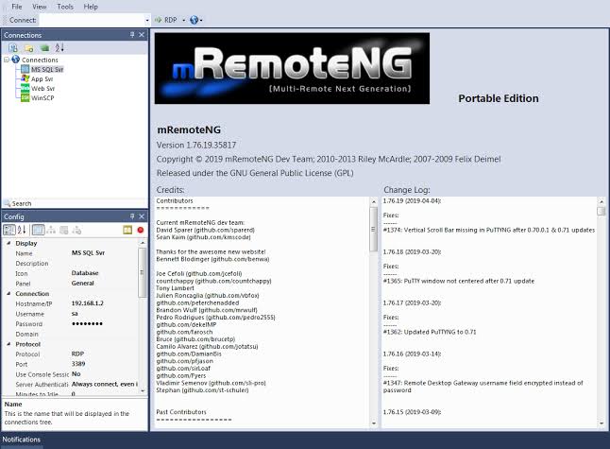Click Change Log scrollbar up arrow
Viewport: 610px width, 449px height.
coord(602,201)
